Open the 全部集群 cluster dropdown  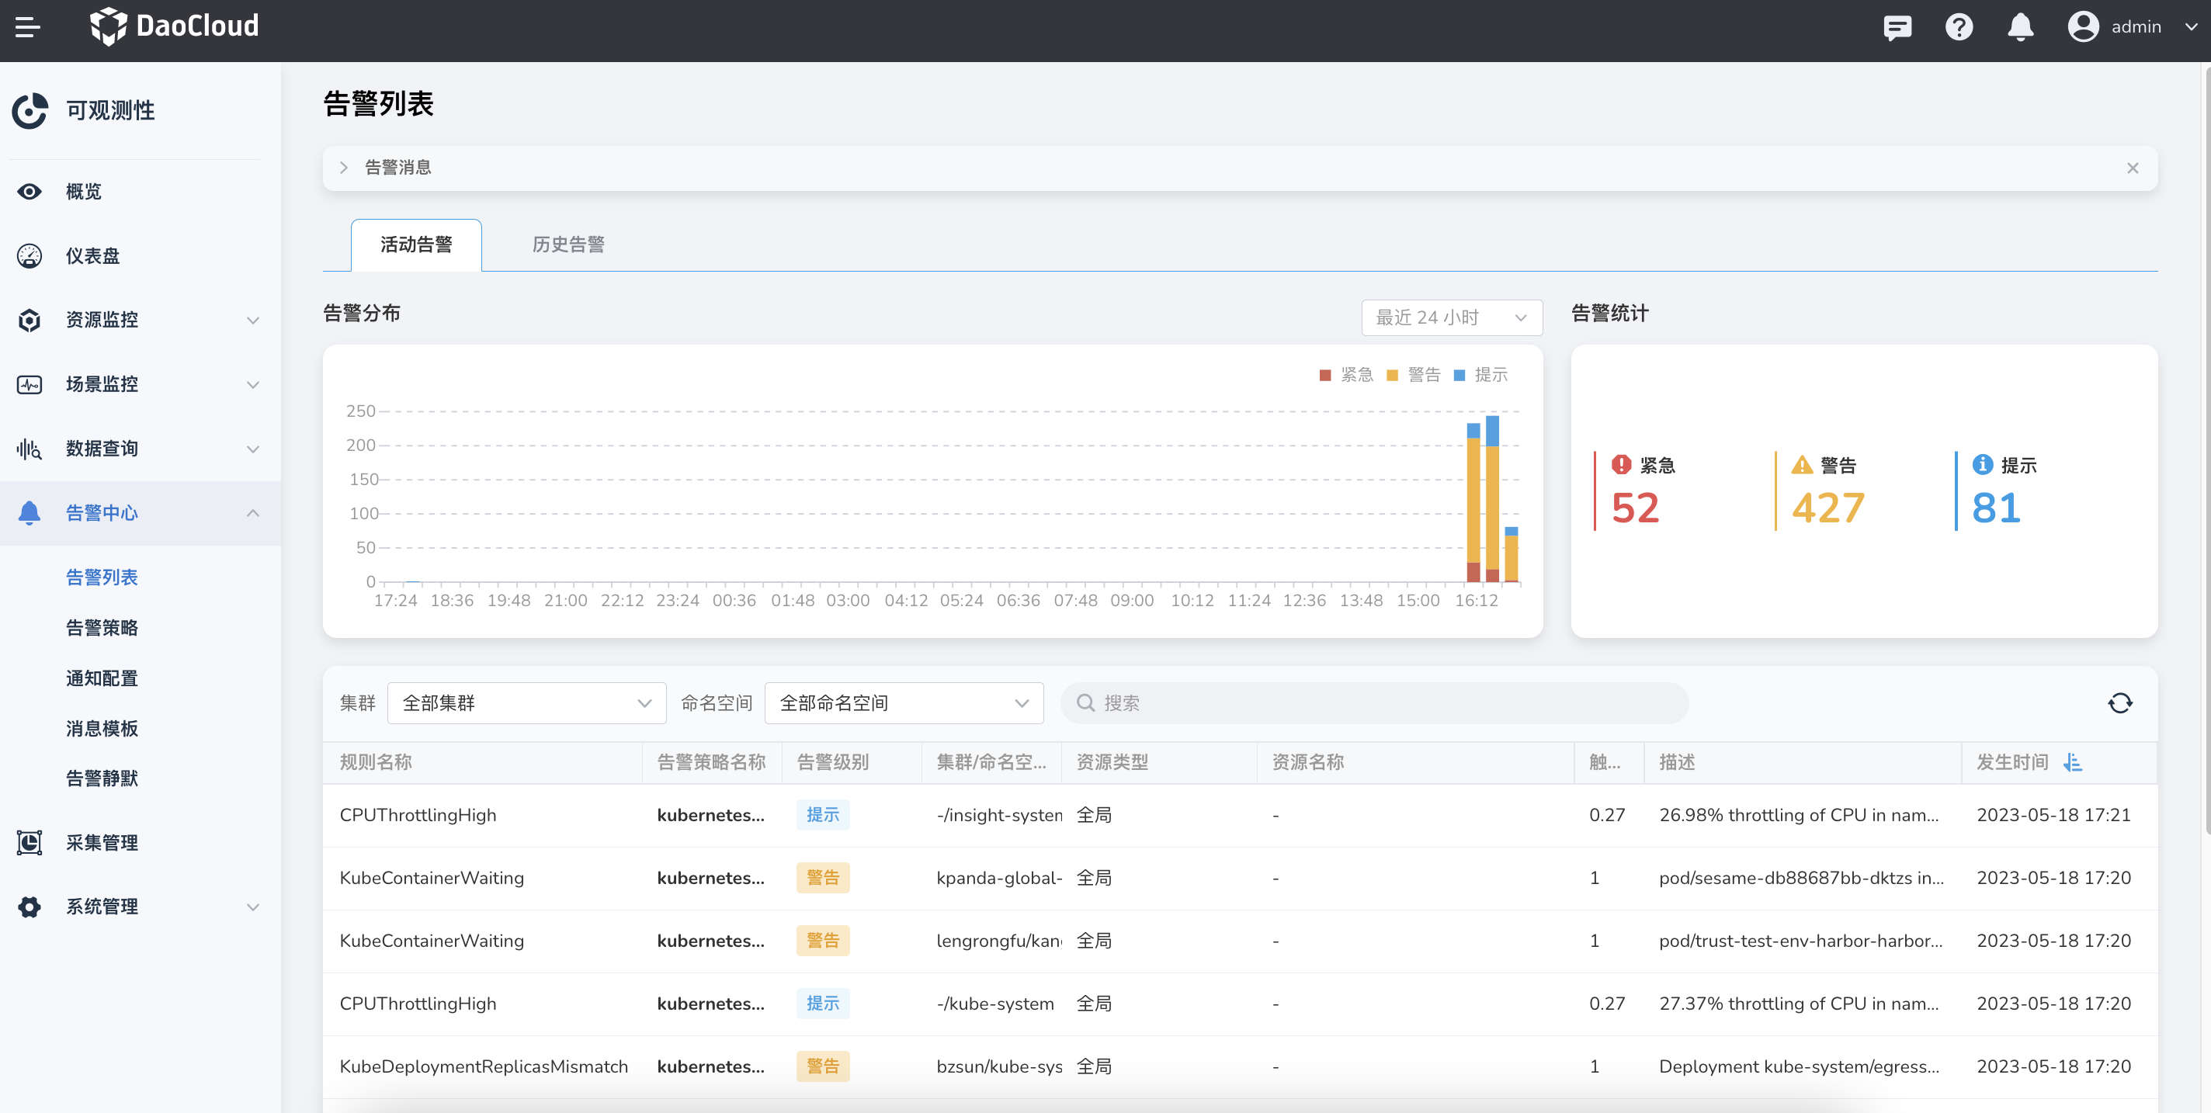526,704
